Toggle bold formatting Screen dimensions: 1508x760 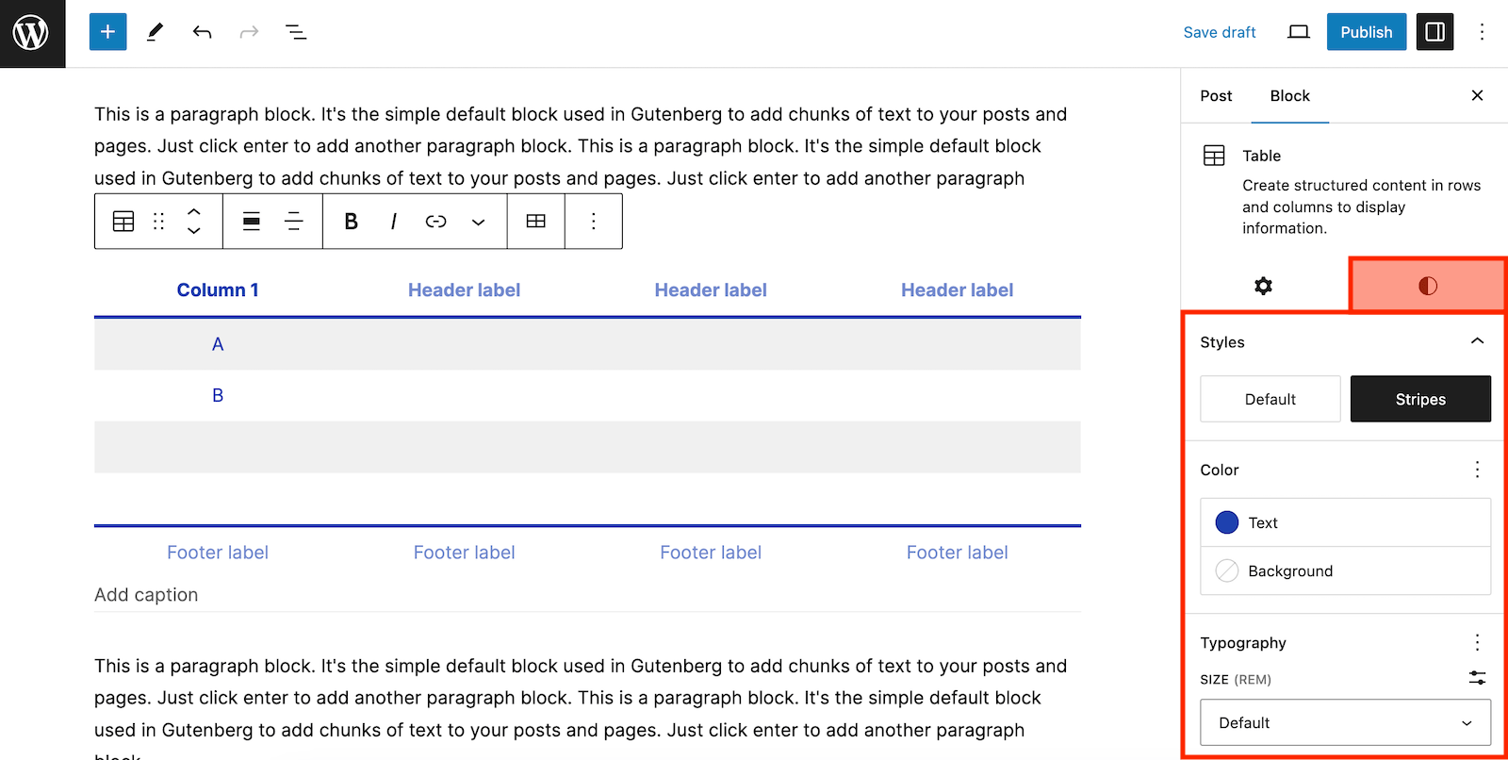click(x=351, y=221)
